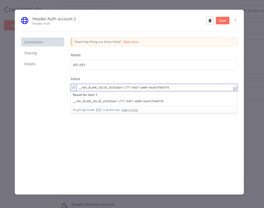The height and width of the screenshot is (208, 264).
Task: Click the Learn more link
Action: click(130, 110)
